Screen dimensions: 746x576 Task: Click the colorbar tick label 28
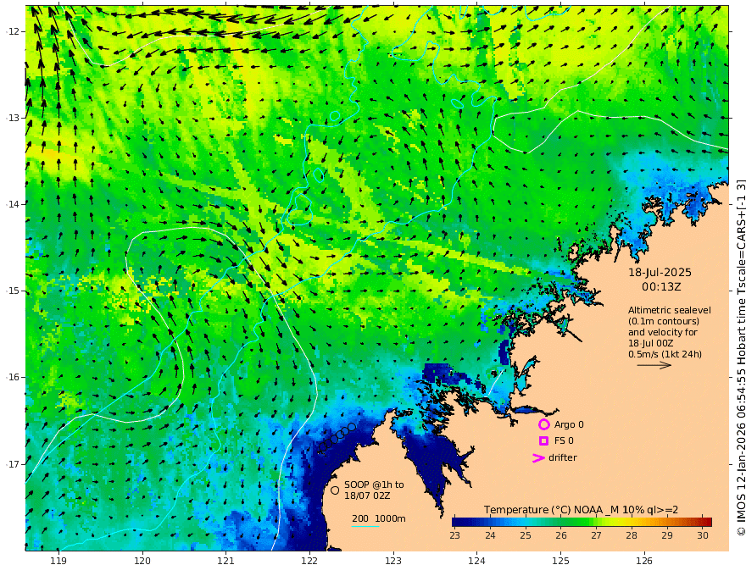[x=632, y=535]
